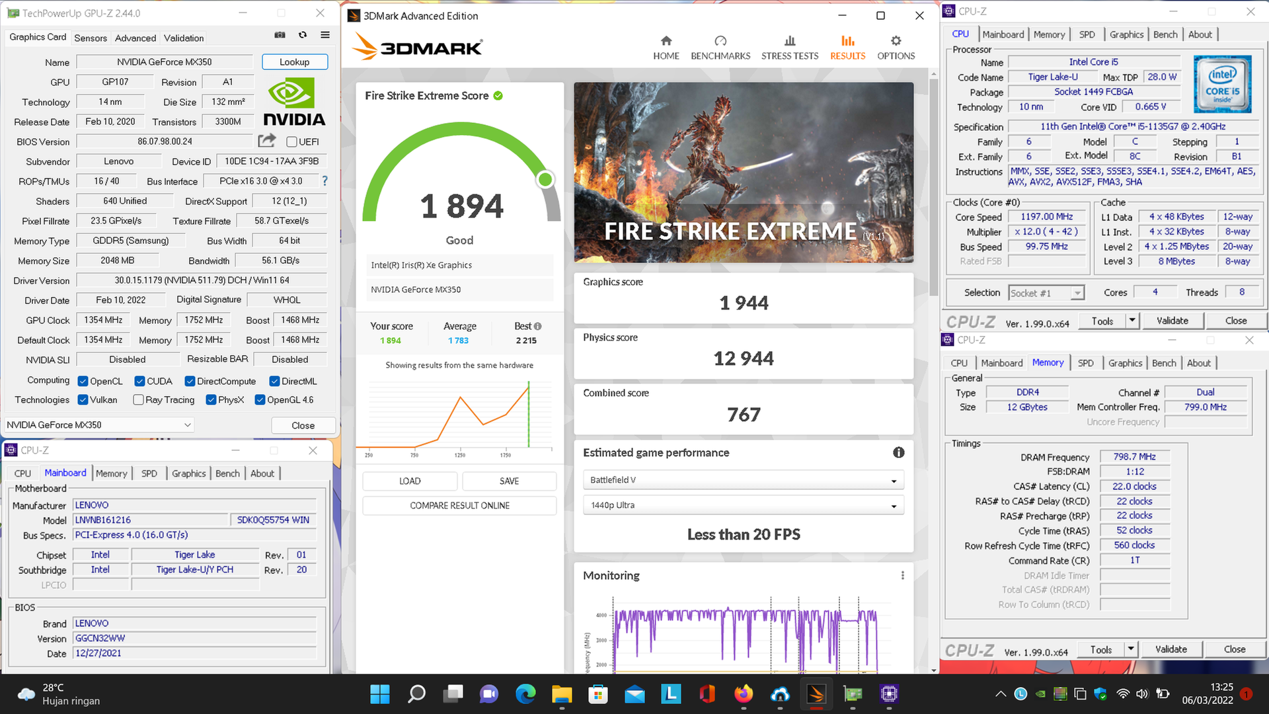Image resolution: width=1269 pixels, height=714 pixels.
Task: Open Mail app from taskbar
Action: click(x=634, y=694)
